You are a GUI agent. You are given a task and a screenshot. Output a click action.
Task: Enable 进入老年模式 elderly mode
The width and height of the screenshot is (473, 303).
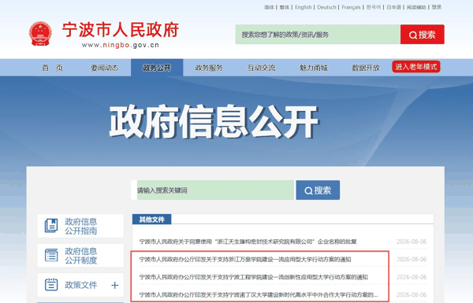(416, 67)
